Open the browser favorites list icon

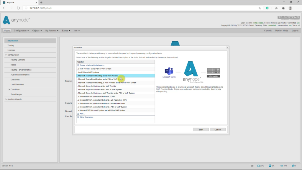276,8
